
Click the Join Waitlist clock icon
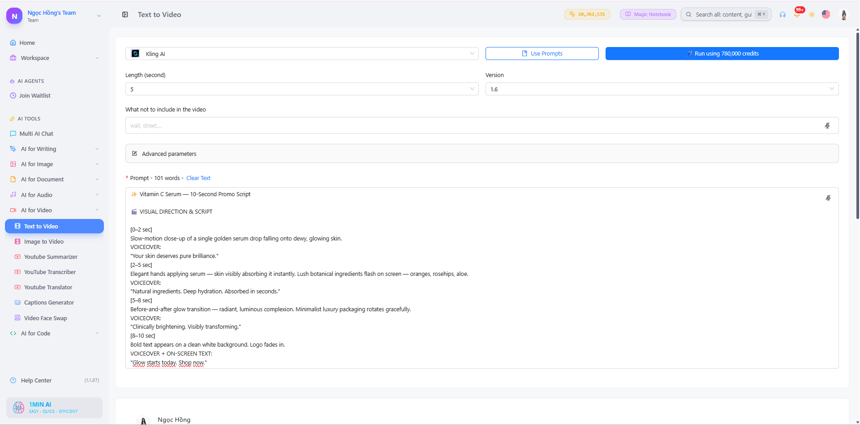[x=13, y=95]
